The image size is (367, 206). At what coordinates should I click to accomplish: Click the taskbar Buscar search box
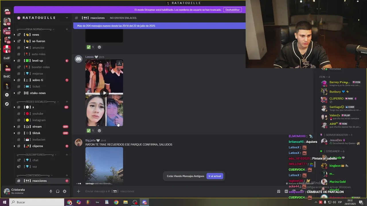[37, 202]
